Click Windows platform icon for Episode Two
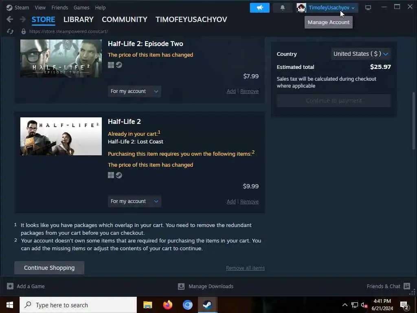 pyautogui.click(x=111, y=65)
